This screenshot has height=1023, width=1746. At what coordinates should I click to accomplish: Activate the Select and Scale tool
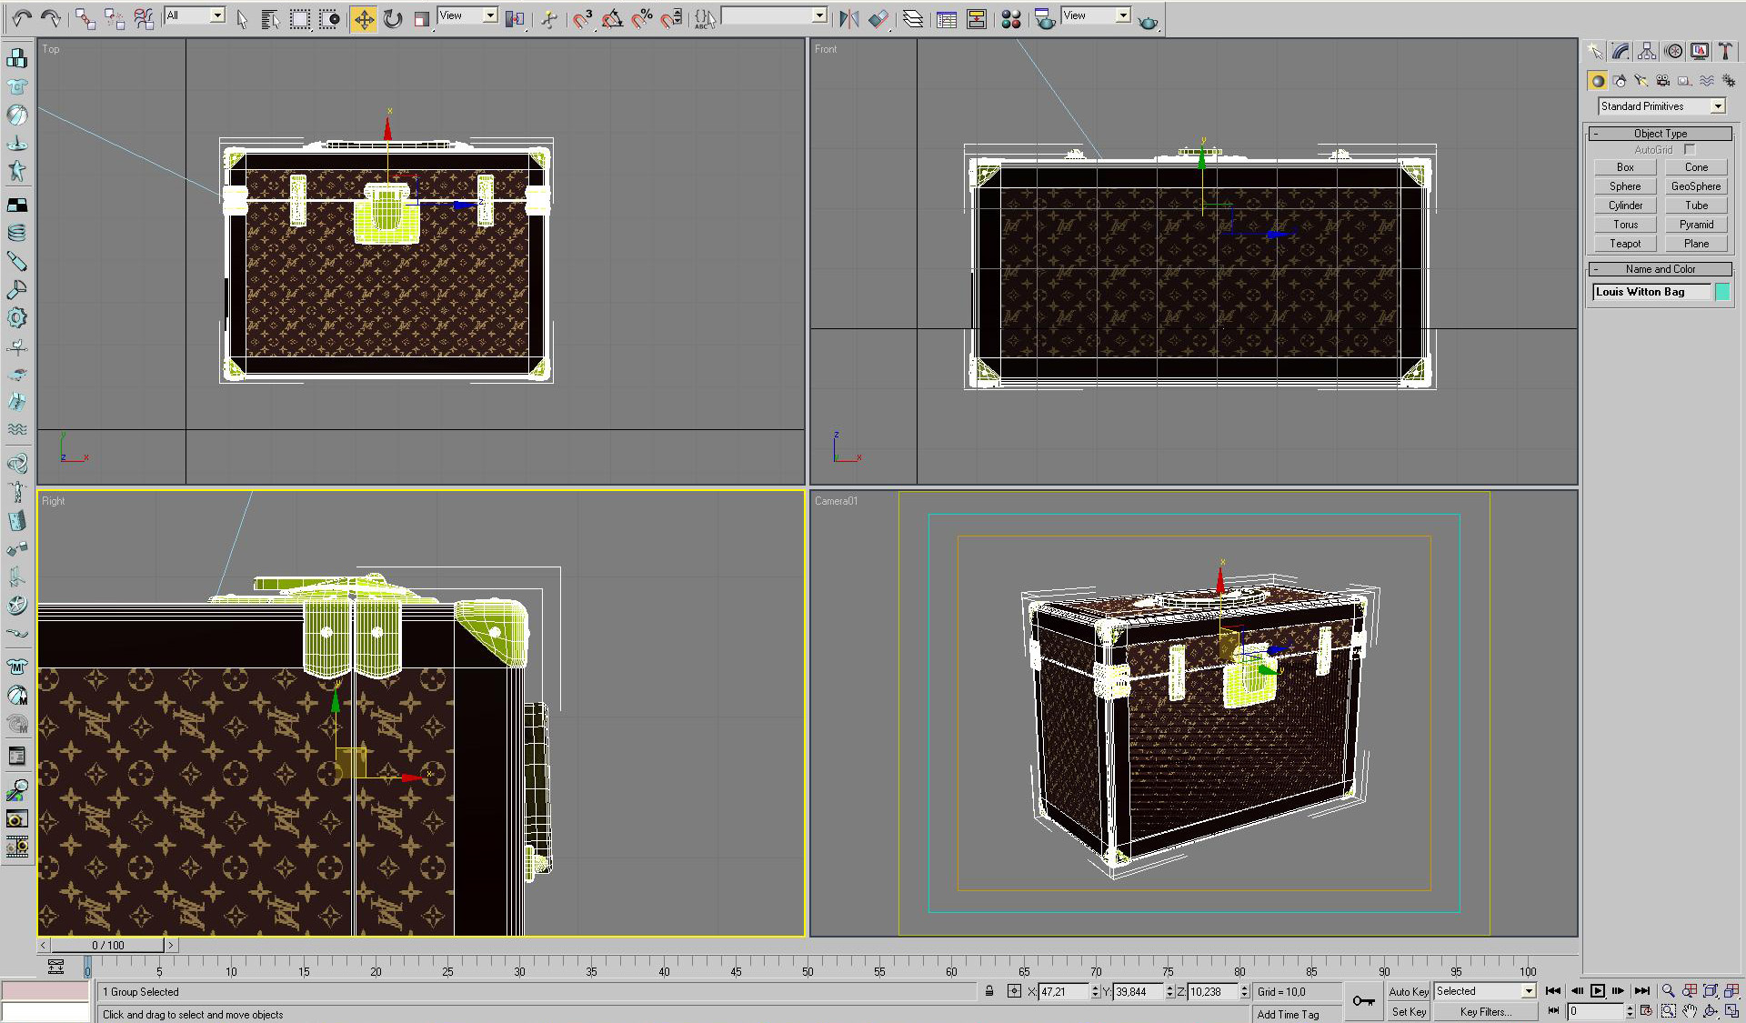pos(421,18)
